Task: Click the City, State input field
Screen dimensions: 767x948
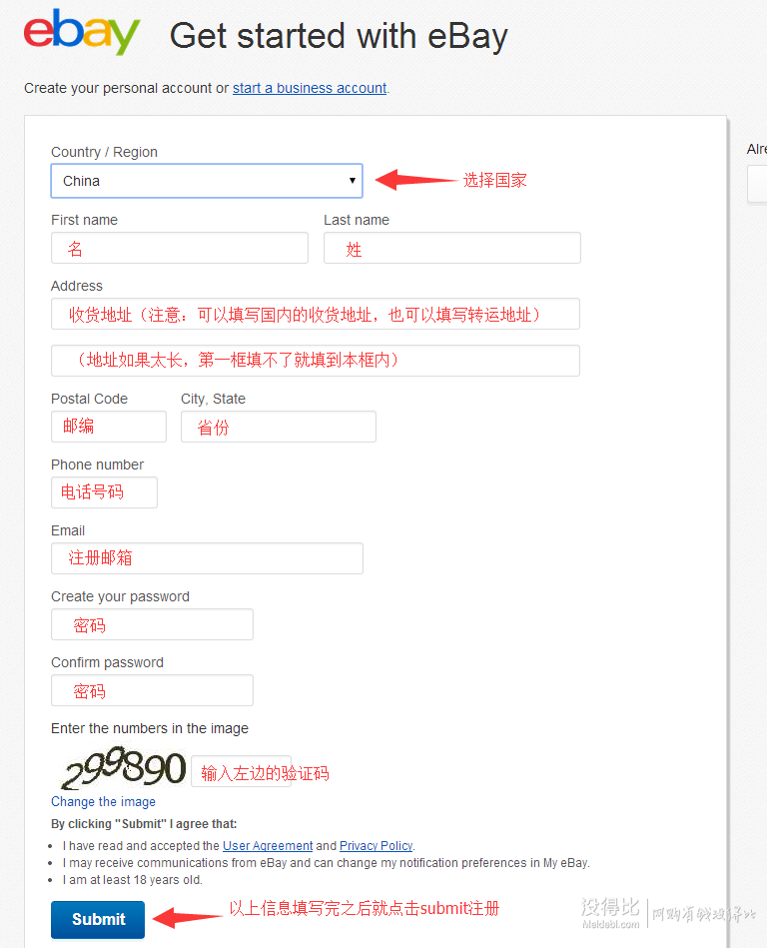Action: coord(279,427)
